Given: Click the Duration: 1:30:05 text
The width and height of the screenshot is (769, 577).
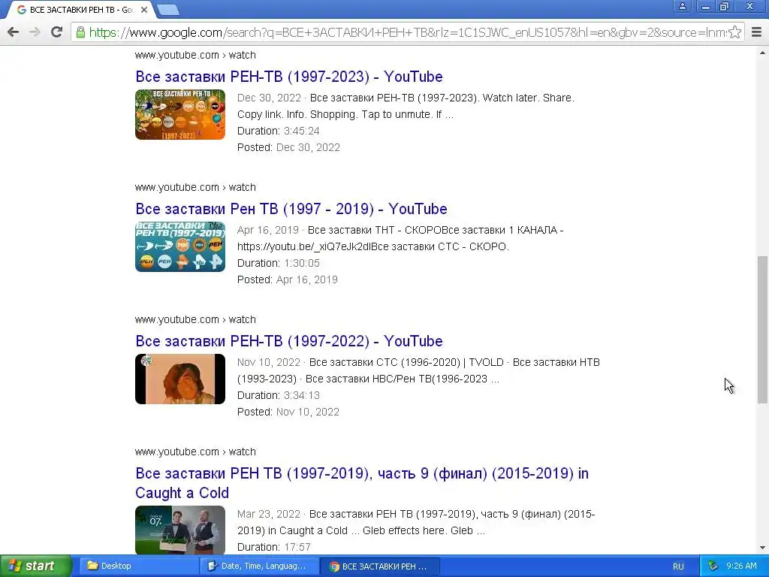Looking at the screenshot, I should pyautogui.click(x=278, y=263).
